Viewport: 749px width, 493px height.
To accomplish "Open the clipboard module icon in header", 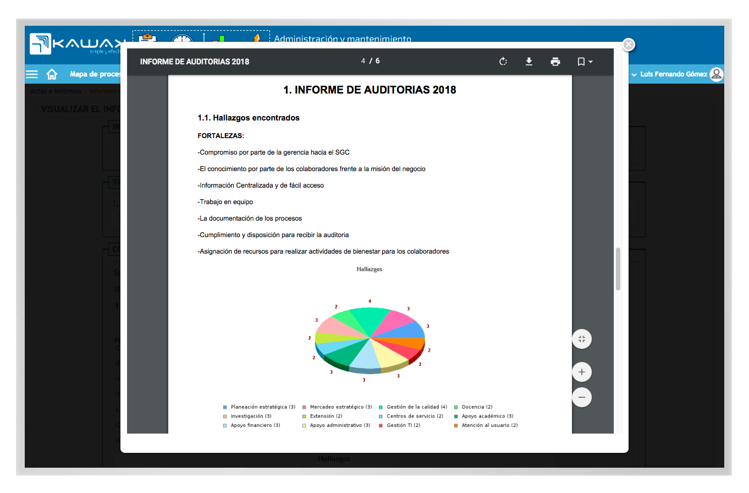I will pos(147,39).
